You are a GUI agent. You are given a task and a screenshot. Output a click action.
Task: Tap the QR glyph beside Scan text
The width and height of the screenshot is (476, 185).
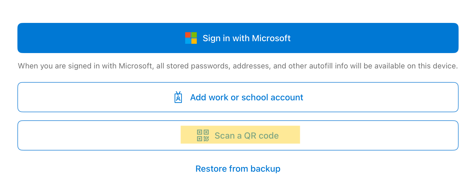(203, 135)
